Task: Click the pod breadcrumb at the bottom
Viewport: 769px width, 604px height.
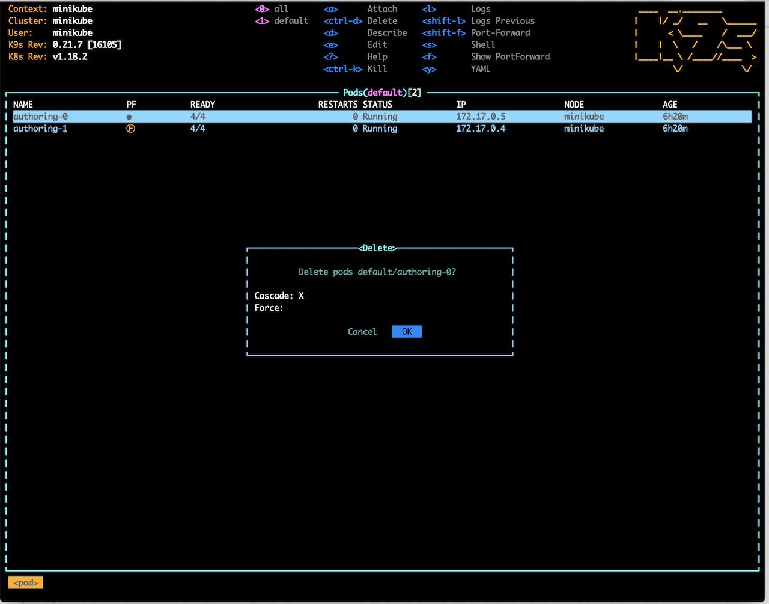Action: coord(26,583)
